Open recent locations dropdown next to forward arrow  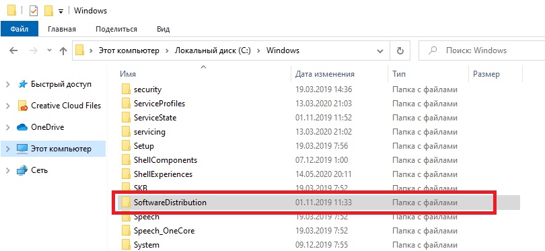[x=49, y=50]
